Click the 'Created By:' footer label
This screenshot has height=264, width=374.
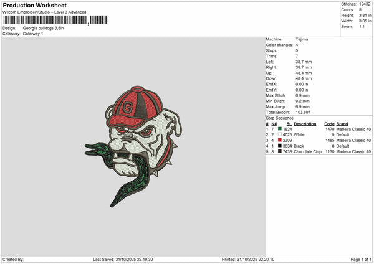tap(13, 260)
